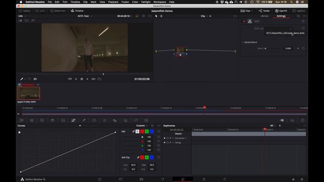Collapse the Global Blend section
The width and height of the screenshot is (324, 182).
[x=243, y=42]
